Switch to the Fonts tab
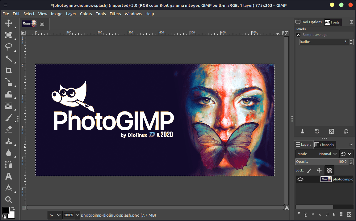The width and height of the screenshot is (356, 221). pos(333,22)
